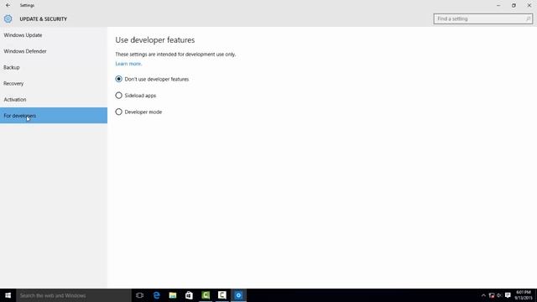Enable Developer mode radio button

pos(118,112)
